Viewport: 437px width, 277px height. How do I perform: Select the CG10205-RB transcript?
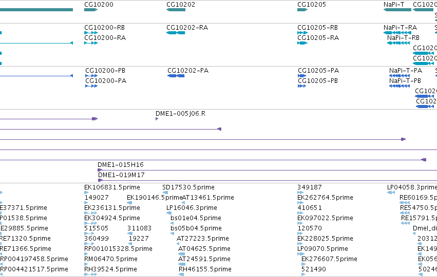pos(302,33)
